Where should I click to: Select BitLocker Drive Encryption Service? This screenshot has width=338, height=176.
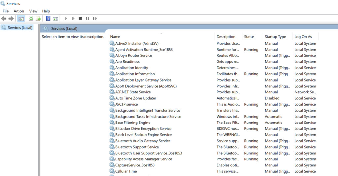[x=143, y=129]
